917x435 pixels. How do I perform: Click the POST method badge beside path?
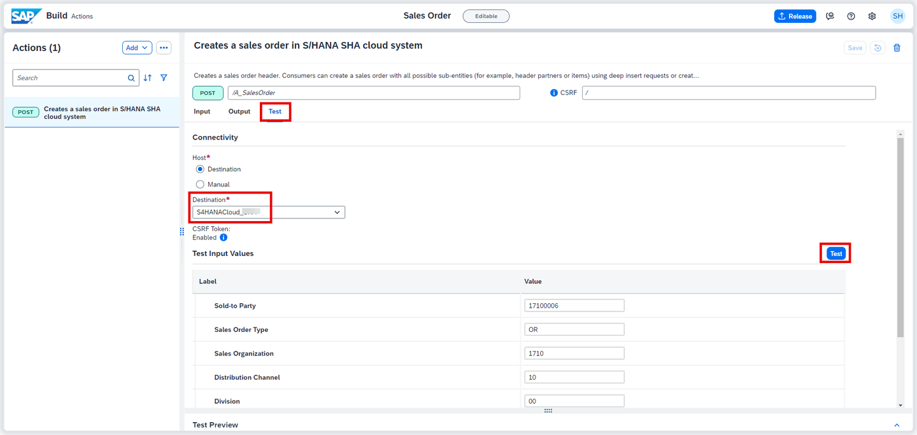pos(208,93)
